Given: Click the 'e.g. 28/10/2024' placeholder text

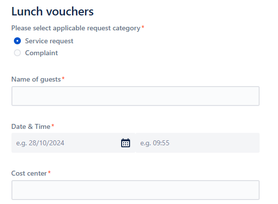Looking at the screenshot, I should (40, 143).
